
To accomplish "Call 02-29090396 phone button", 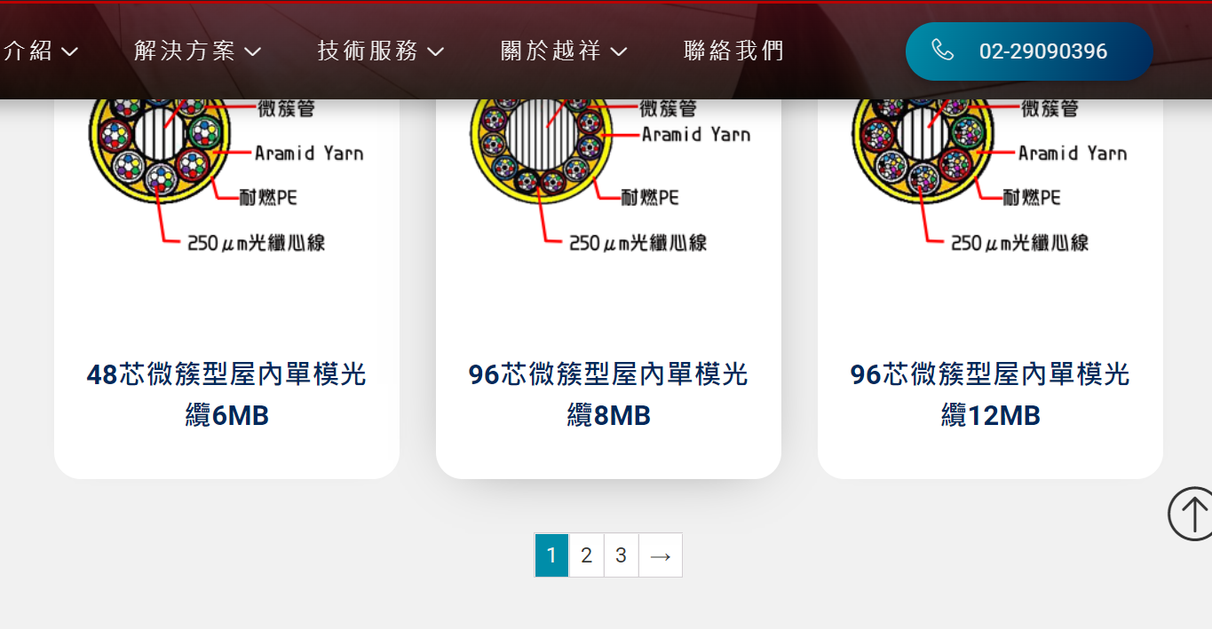I will point(1029,51).
